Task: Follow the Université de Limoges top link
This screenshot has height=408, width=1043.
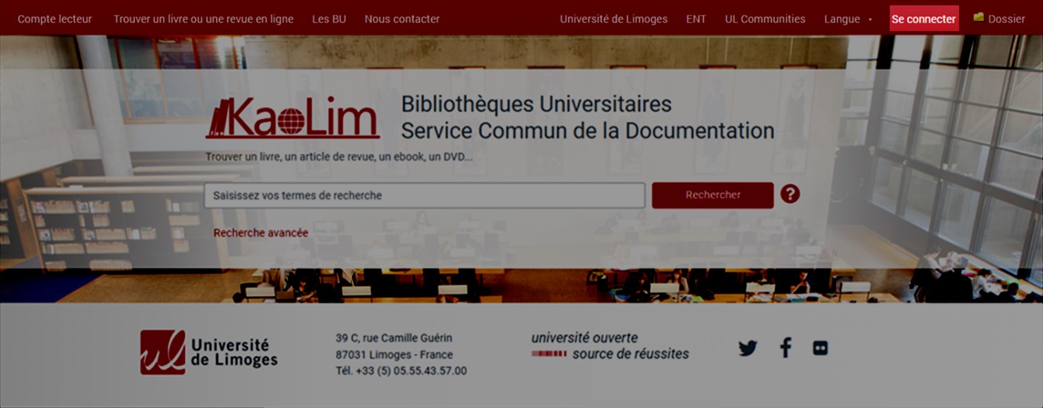Action: point(613,19)
